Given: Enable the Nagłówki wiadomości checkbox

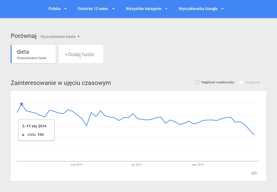Looking at the screenshot, I should (x=197, y=82).
